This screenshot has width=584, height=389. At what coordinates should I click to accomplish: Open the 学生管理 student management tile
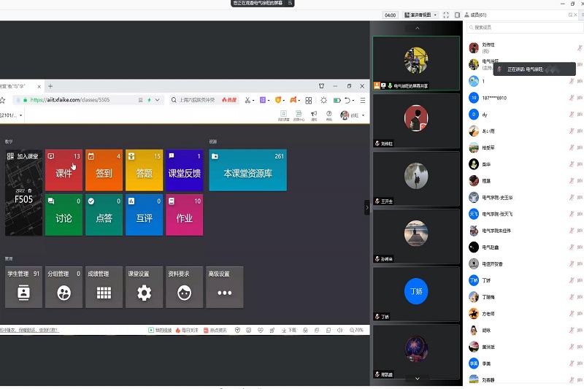(23, 287)
